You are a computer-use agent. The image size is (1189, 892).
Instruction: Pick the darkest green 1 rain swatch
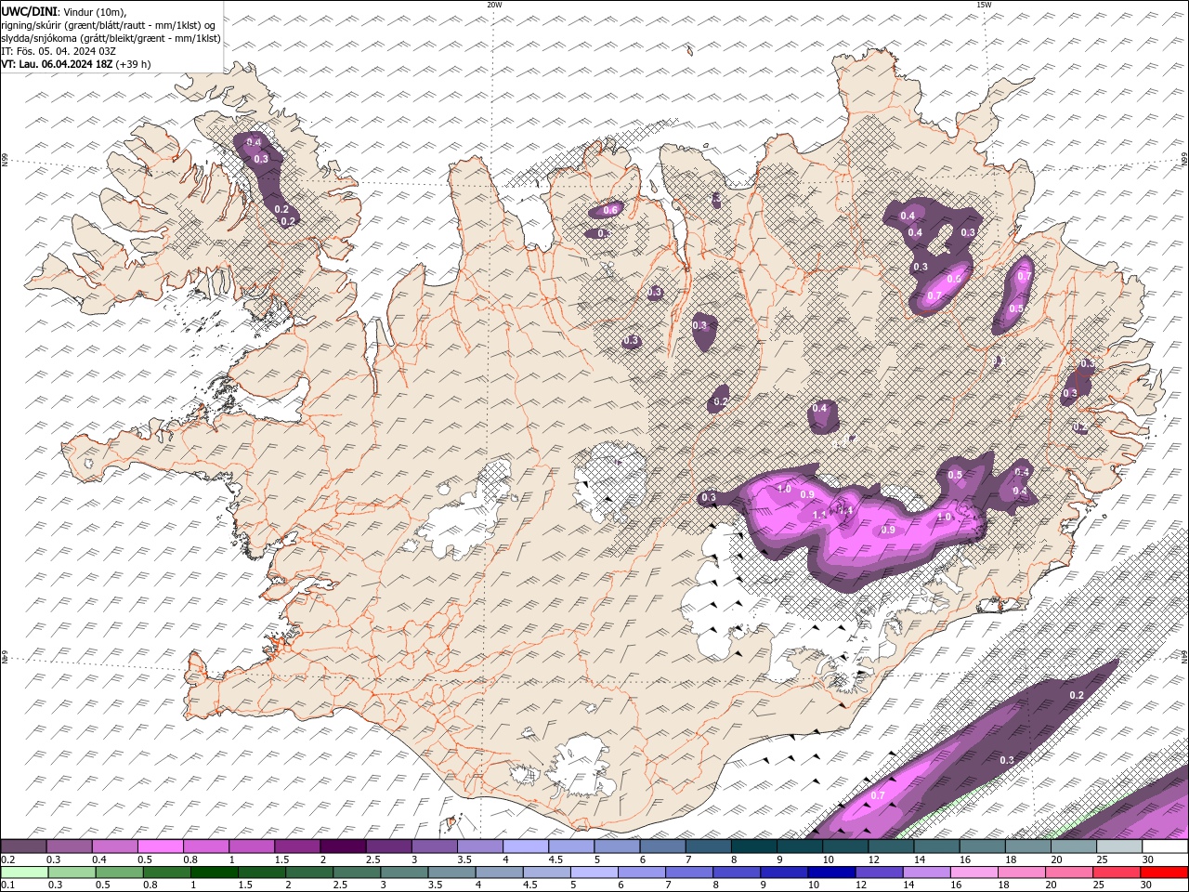pos(214,872)
